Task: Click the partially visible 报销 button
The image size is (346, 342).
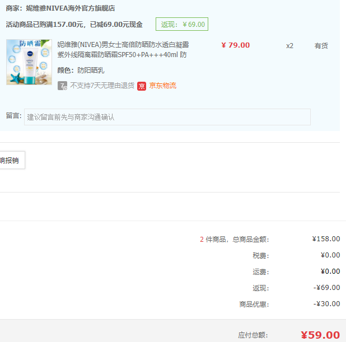Action: (x=12, y=160)
